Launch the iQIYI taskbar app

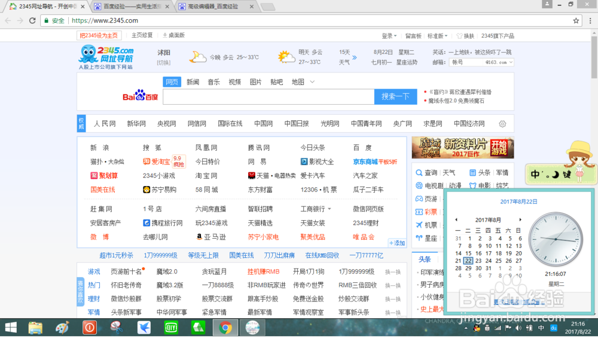171,328
